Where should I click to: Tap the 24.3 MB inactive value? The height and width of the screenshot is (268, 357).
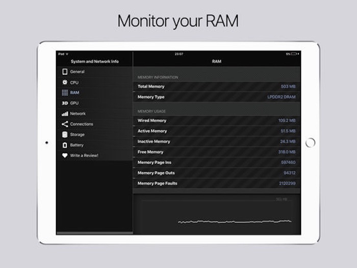pyautogui.click(x=288, y=141)
